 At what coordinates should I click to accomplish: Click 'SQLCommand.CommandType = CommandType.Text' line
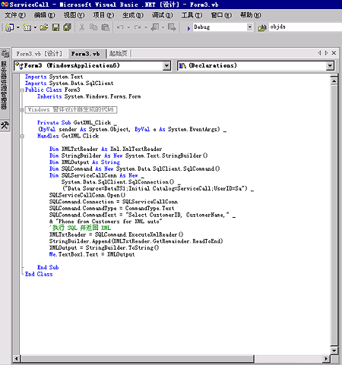point(112,208)
